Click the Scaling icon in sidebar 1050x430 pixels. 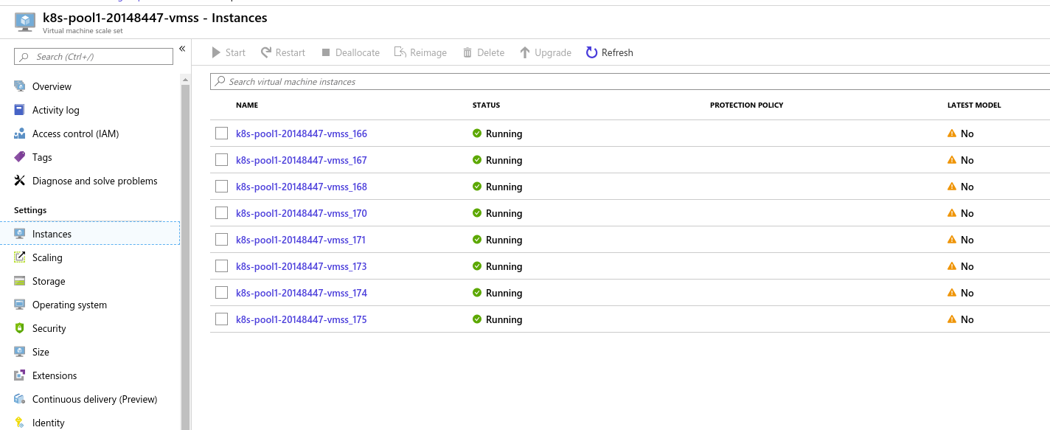(20, 257)
